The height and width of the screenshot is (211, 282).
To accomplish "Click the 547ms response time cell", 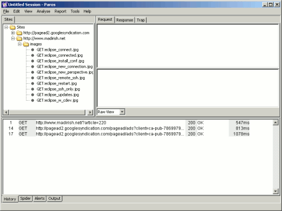I will pos(239,123).
